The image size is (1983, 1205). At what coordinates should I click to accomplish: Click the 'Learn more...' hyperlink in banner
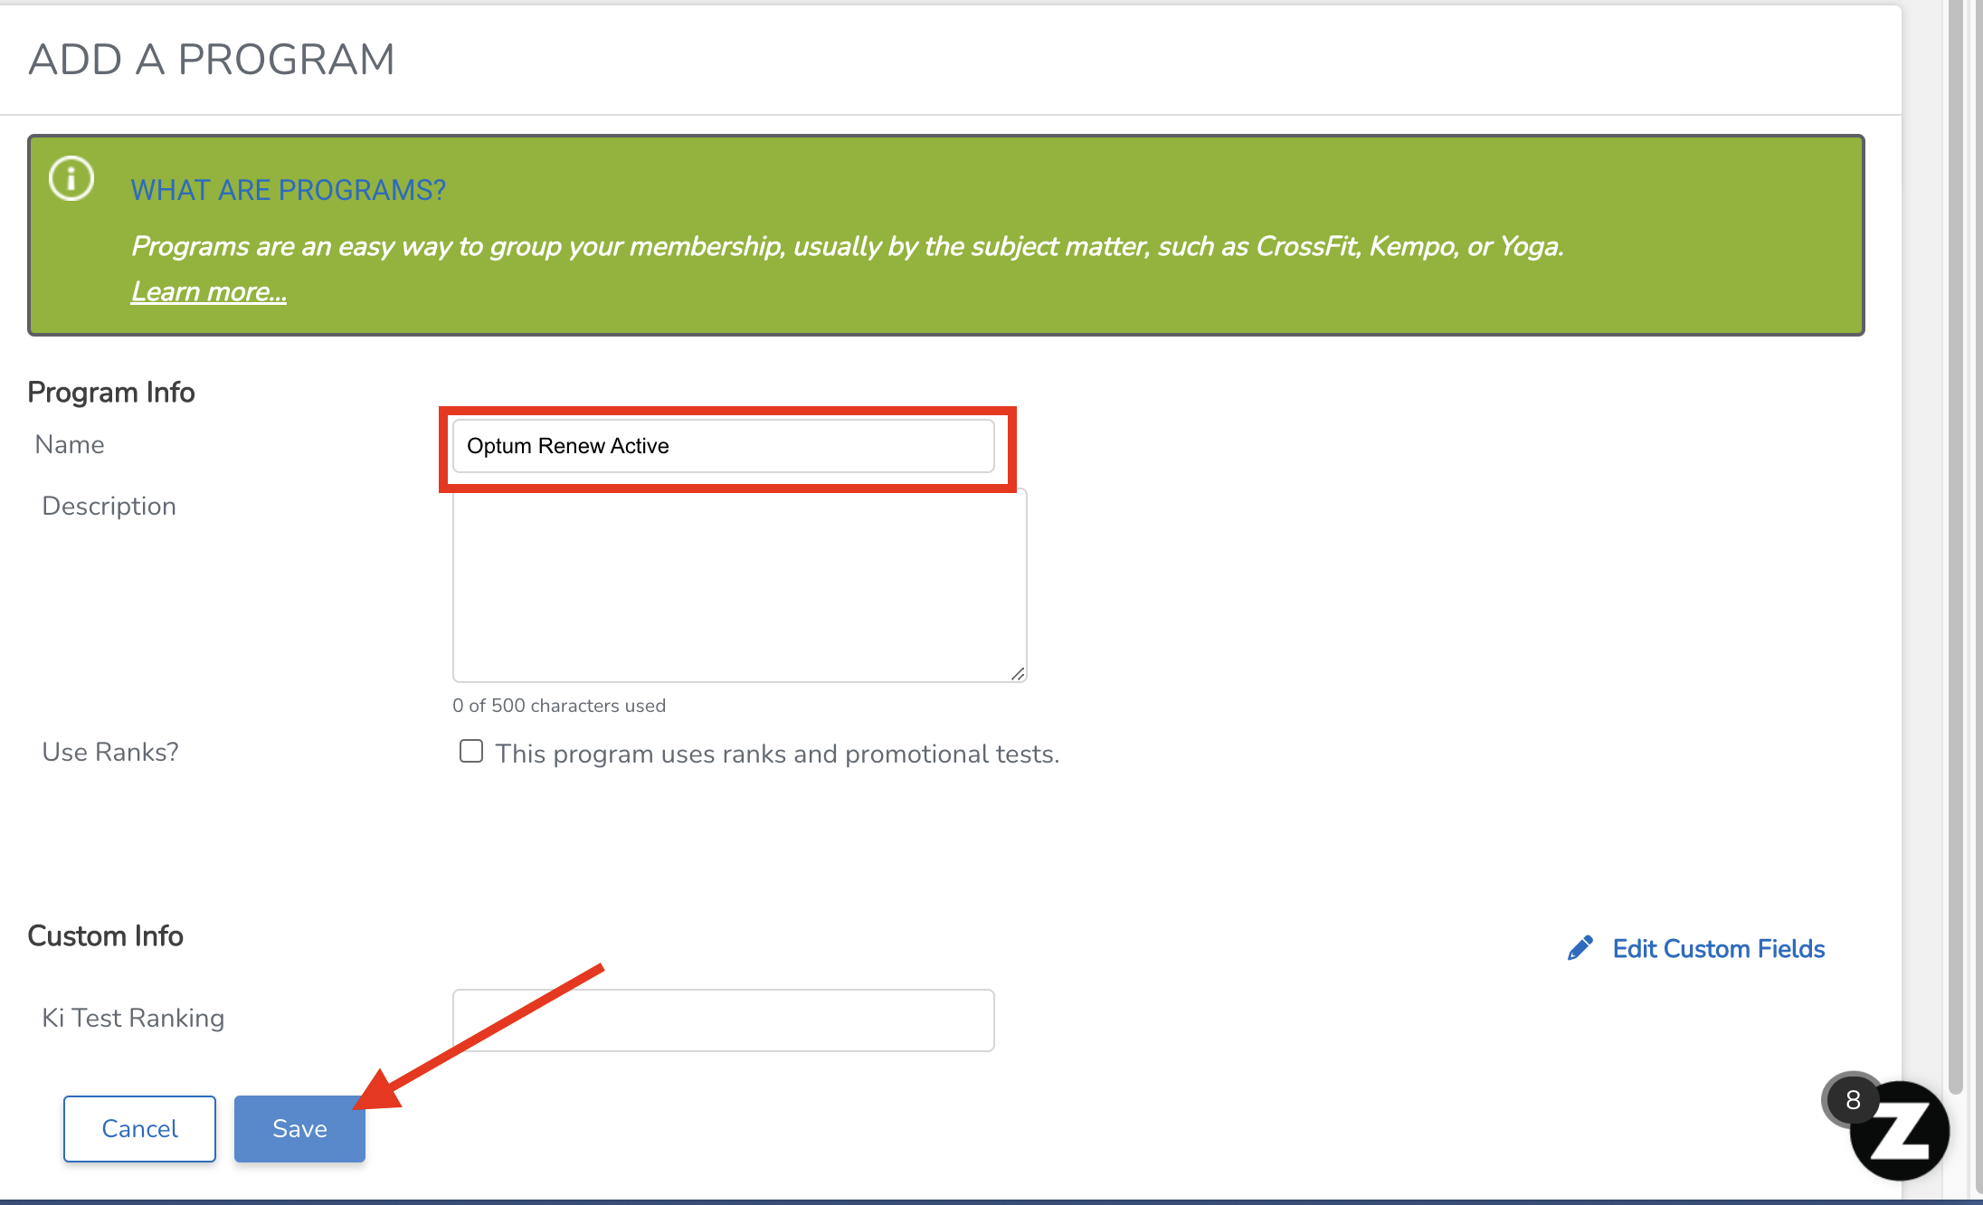(x=208, y=290)
